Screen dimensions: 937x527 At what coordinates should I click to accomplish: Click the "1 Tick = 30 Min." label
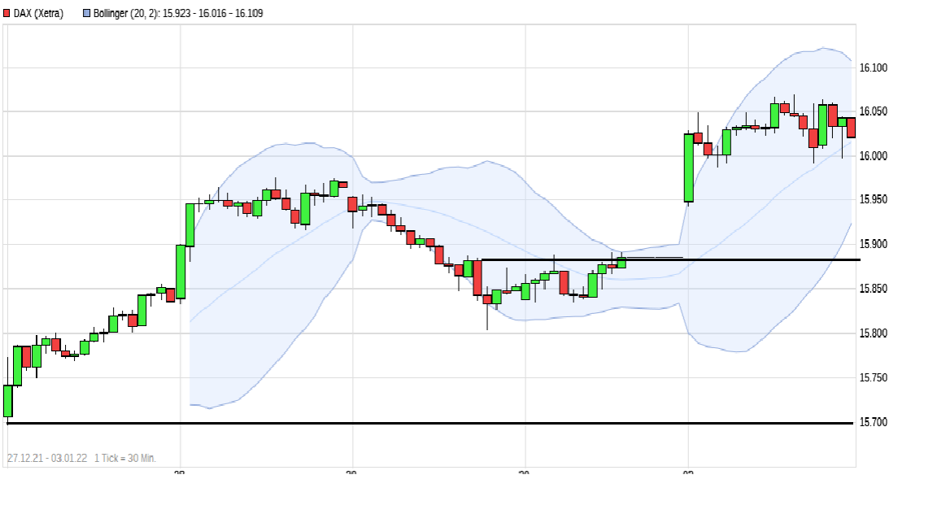(126, 456)
